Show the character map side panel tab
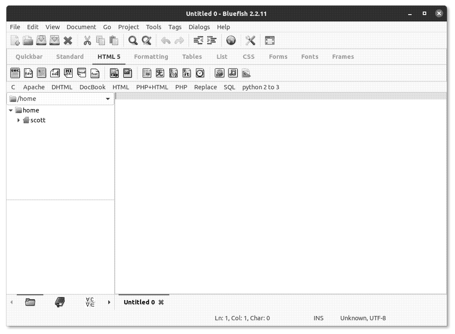This screenshot has width=455, height=334. [x=90, y=302]
